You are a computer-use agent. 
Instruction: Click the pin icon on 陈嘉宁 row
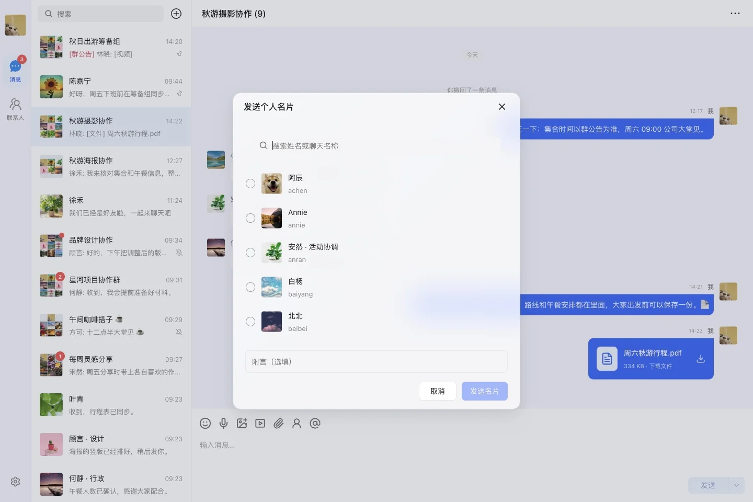coord(179,94)
